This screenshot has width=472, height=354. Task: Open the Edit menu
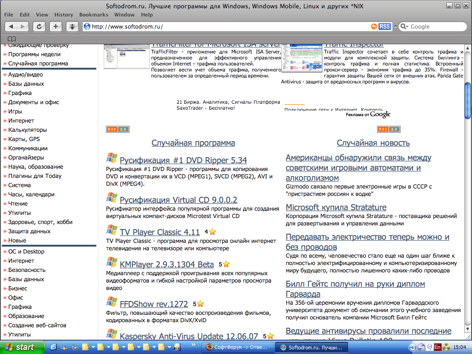pyautogui.click(x=25, y=15)
